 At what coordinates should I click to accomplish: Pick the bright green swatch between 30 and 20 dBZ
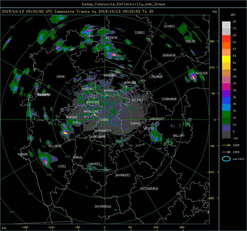pos(226,114)
